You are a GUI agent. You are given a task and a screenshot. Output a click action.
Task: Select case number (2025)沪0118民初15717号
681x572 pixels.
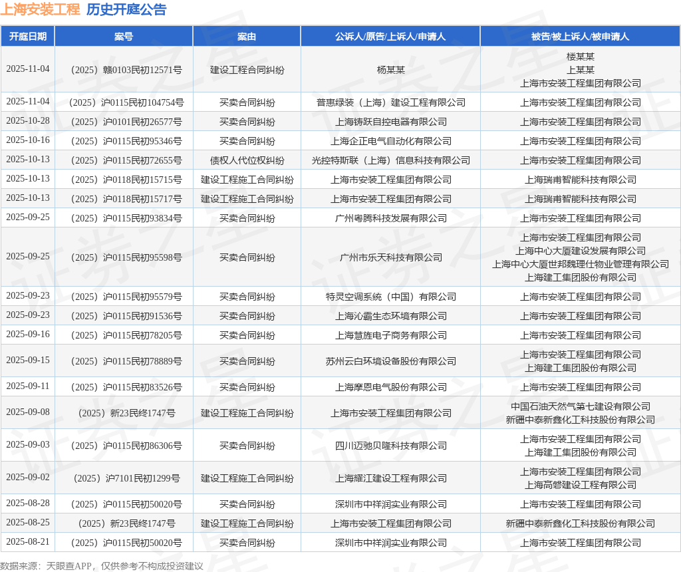(x=126, y=200)
